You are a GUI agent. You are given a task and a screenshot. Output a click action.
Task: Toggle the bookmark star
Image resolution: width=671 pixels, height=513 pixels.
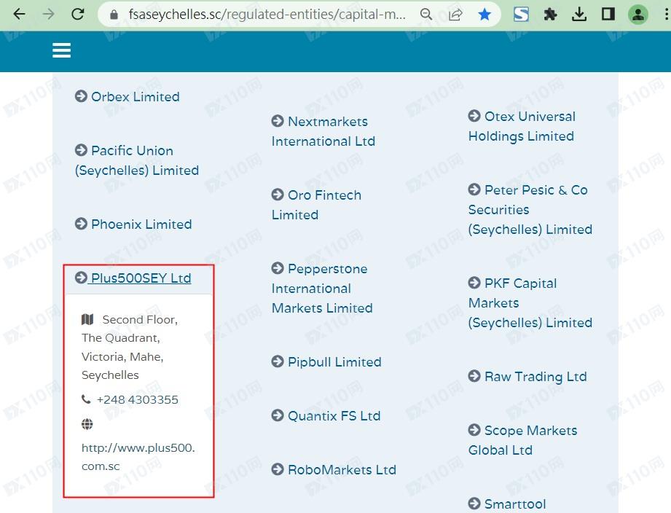484,15
